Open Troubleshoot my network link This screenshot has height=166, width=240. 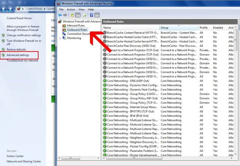coord(22,61)
